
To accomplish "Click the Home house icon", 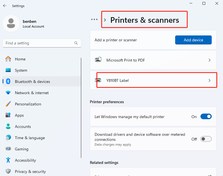I will point(8,59).
